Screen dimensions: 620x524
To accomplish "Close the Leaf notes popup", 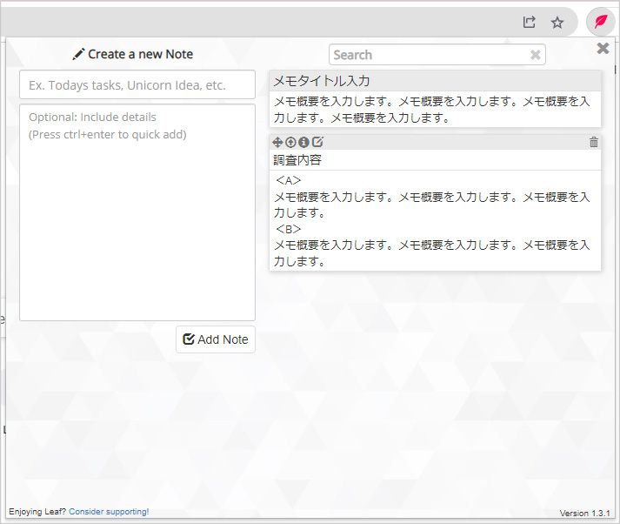I will pyautogui.click(x=603, y=48).
